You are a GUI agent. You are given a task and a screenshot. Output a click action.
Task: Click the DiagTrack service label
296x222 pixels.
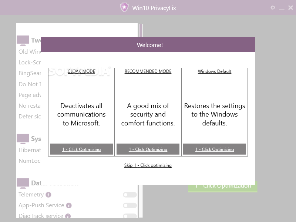(x=41, y=216)
